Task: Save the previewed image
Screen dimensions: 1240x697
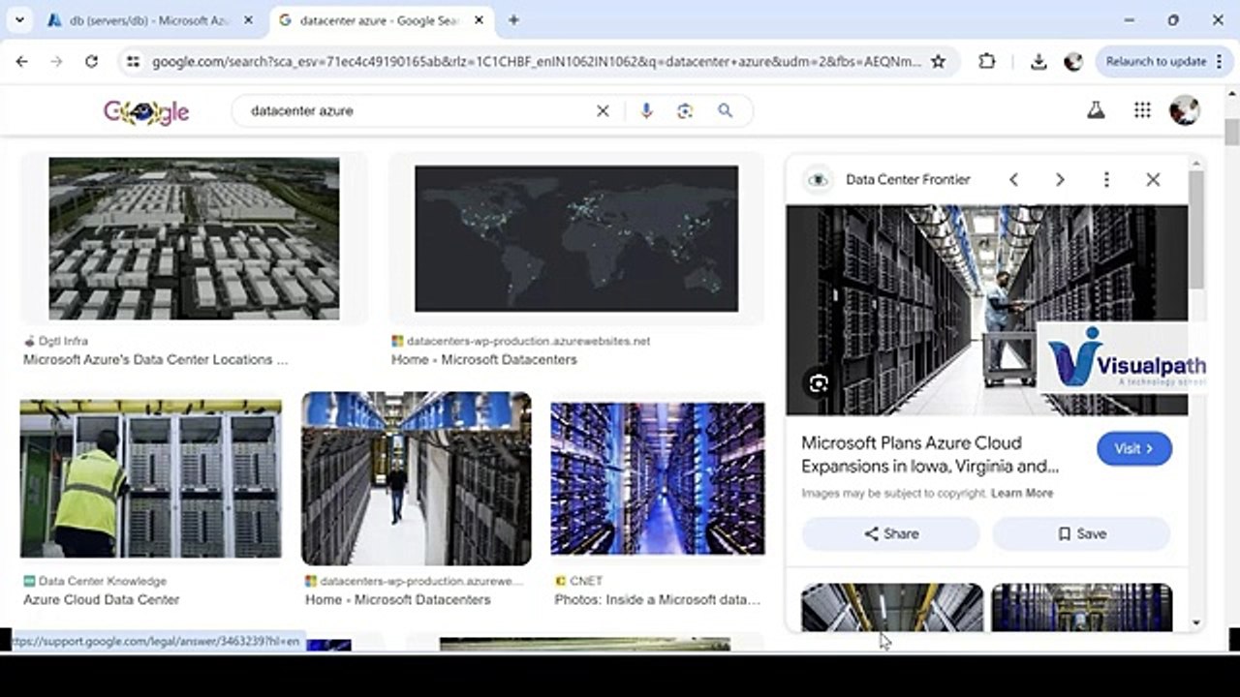Action: click(1081, 533)
